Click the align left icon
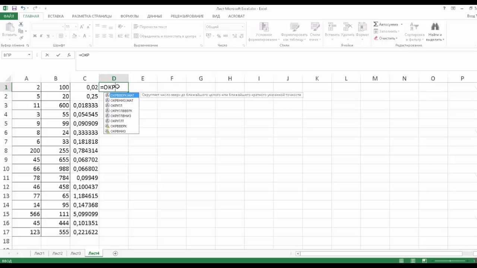477x268 pixels. [97, 36]
